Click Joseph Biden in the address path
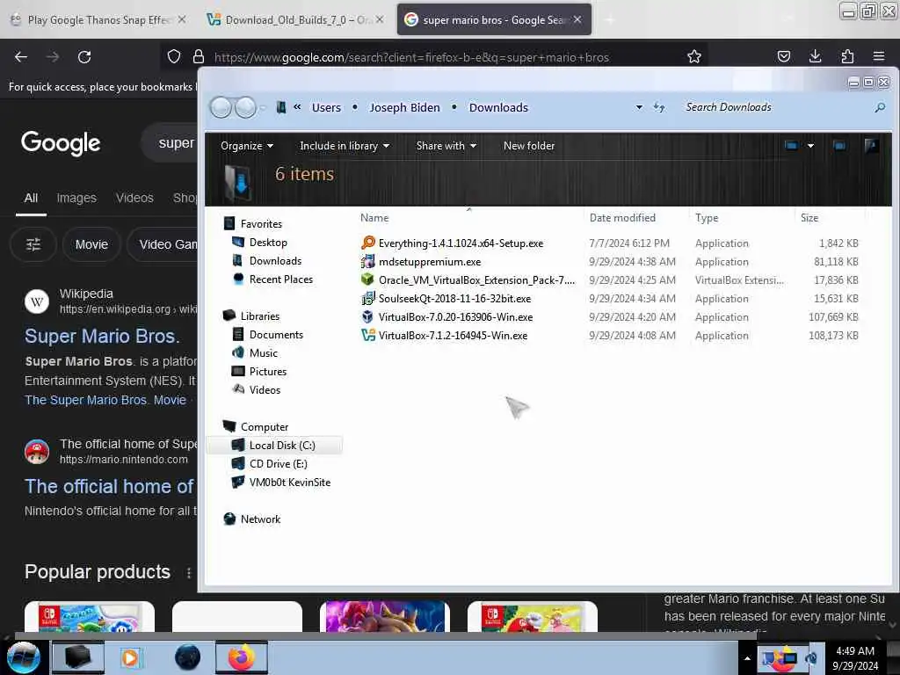Viewport: 900px width, 675px height. click(404, 107)
